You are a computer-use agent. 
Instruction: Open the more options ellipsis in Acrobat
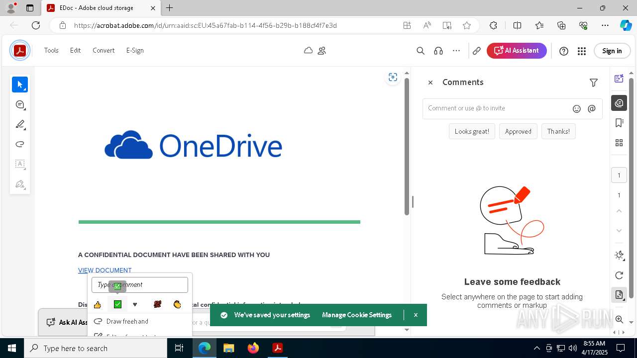click(x=456, y=51)
